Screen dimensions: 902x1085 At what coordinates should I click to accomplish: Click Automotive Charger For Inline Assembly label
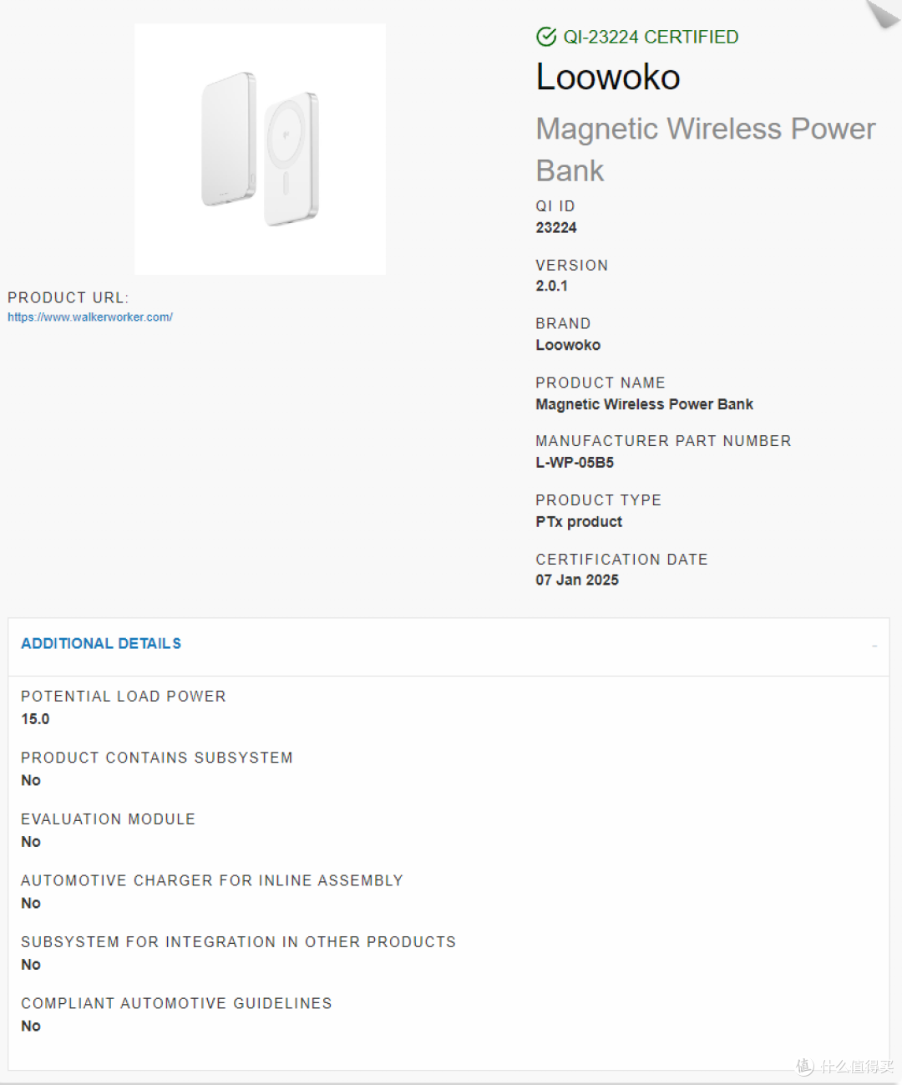[x=212, y=880]
